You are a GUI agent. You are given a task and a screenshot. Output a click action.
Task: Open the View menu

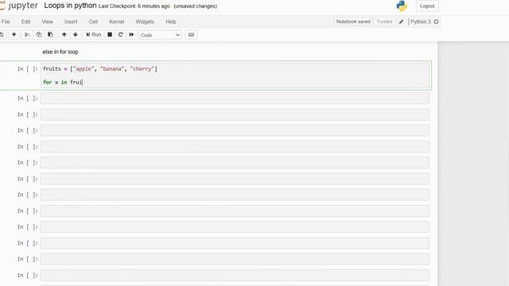point(47,21)
